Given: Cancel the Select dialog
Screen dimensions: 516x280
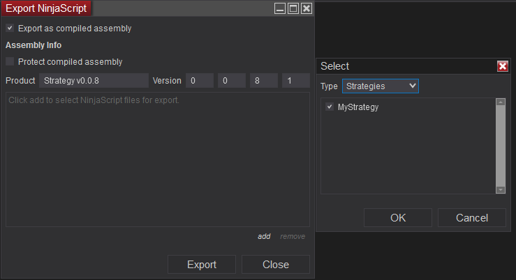Looking at the screenshot, I should (x=472, y=218).
